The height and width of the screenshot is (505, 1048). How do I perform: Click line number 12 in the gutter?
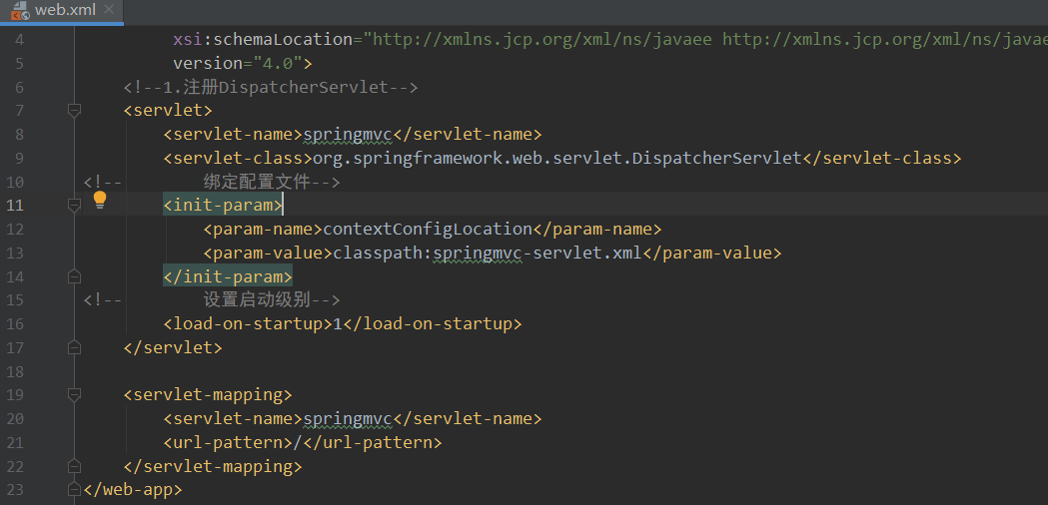(15, 230)
